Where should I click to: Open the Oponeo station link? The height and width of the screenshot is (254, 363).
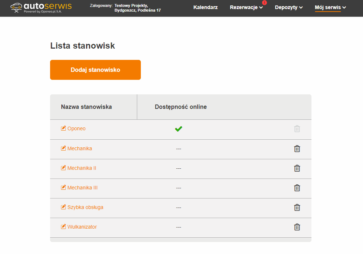coord(76,128)
